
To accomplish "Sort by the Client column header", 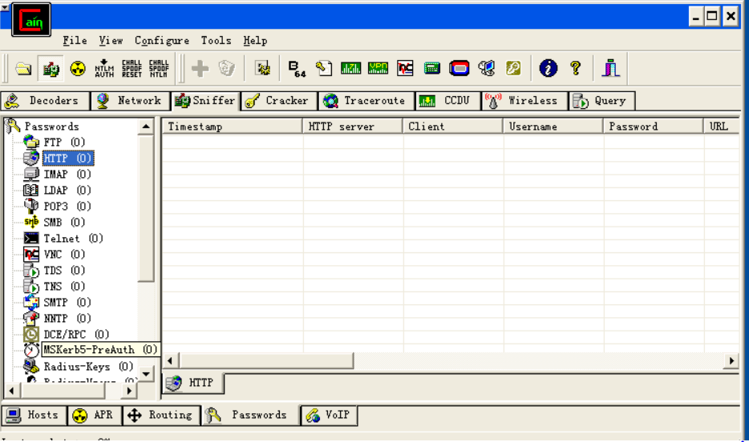I will click(453, 127).
